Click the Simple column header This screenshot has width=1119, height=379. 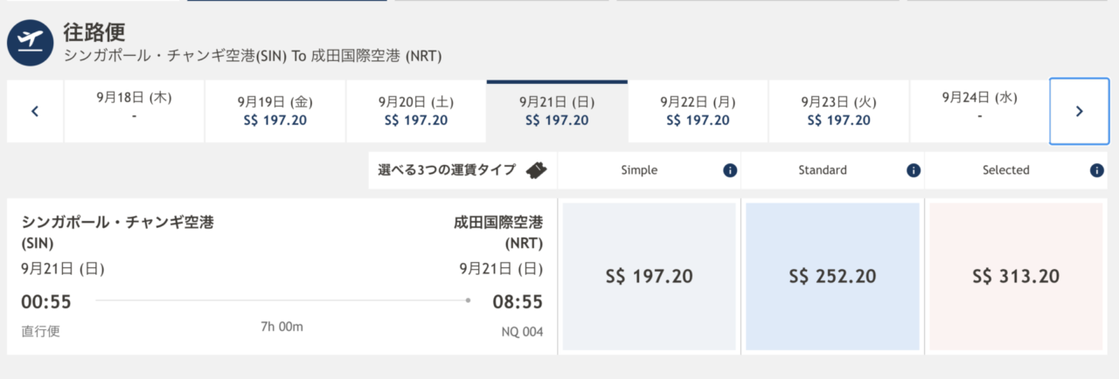[639, 170]
